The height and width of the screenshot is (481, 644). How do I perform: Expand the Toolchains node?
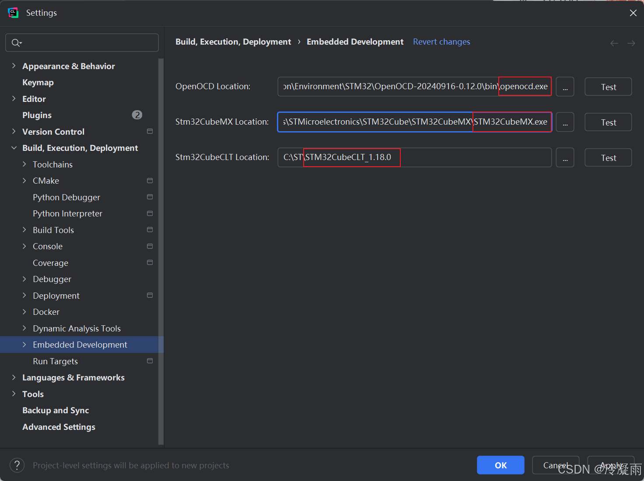24,164
